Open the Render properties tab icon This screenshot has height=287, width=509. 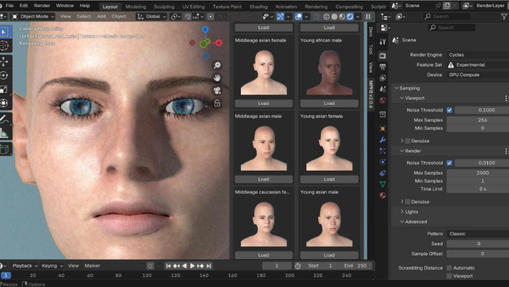click(383, 55)
